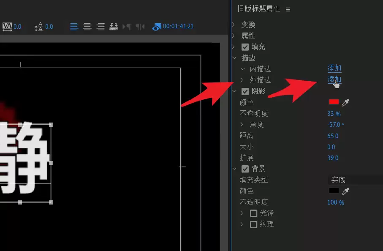
Task: Click background video timecode 00:01:41:21
Action: pyautogui.click(x=178, y=26)
